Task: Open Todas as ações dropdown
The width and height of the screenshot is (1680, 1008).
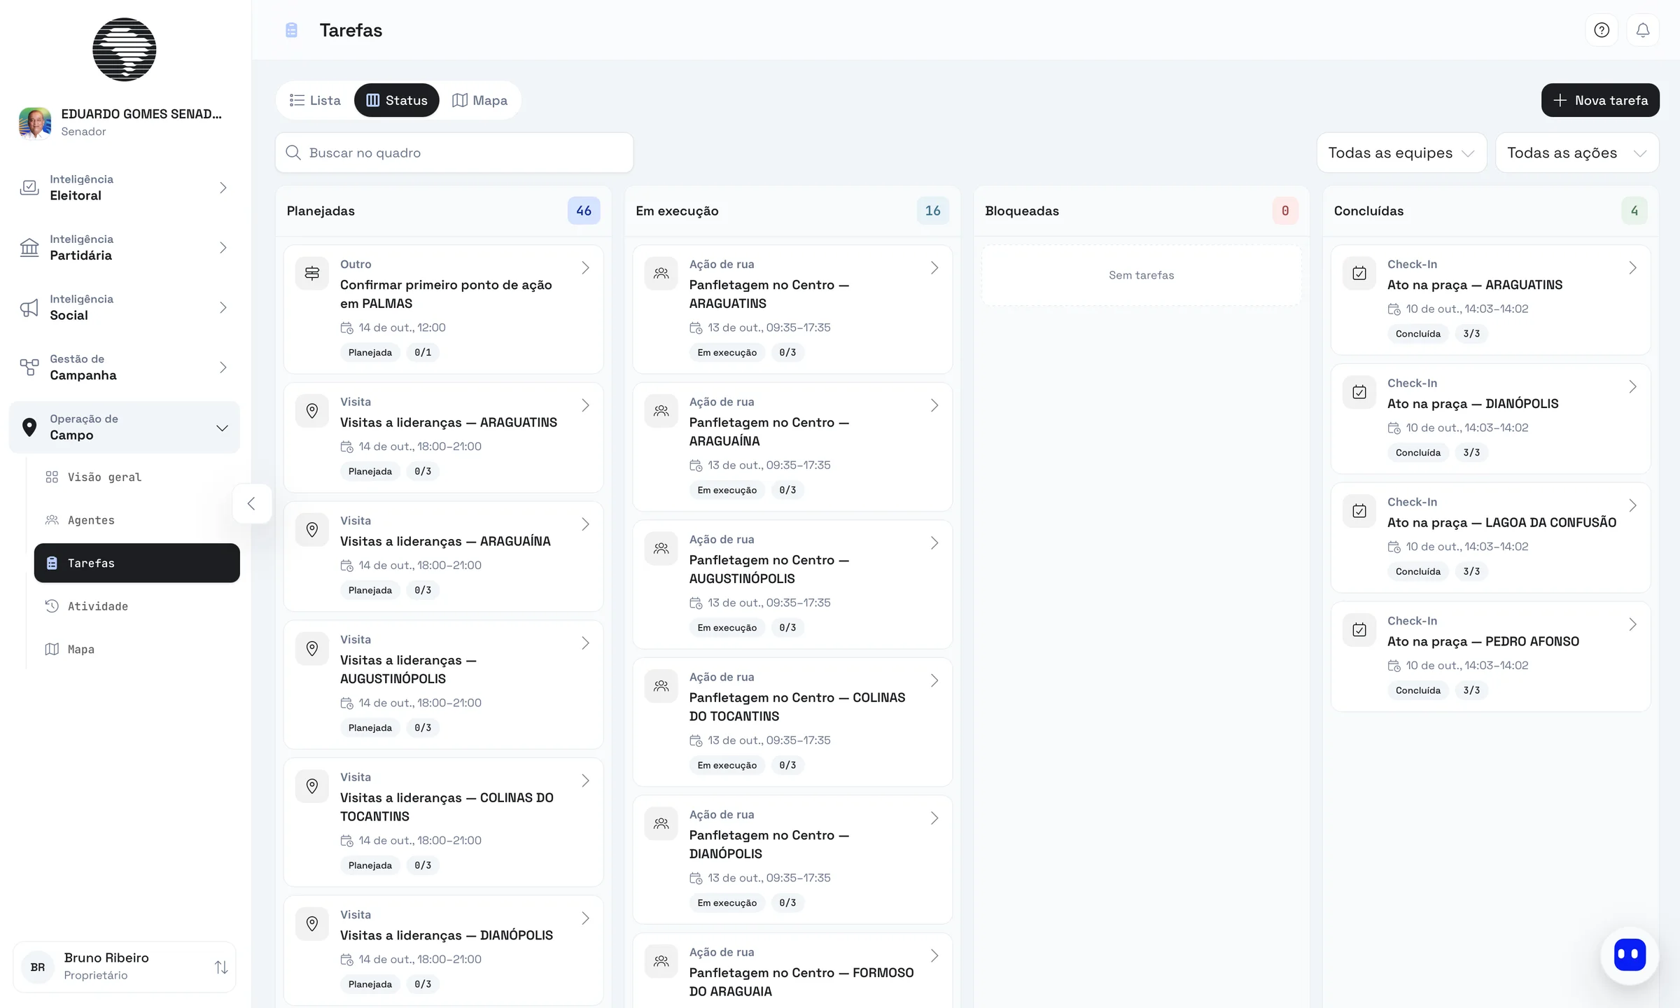Action: (x=1576, y=153)
